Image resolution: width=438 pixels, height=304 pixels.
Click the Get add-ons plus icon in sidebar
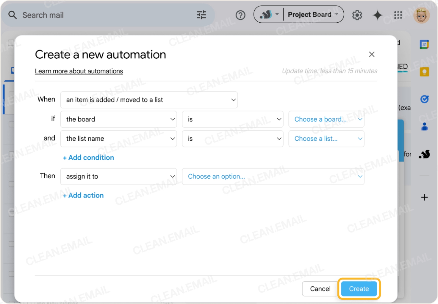pyautogui.click(x=425, y=197)
